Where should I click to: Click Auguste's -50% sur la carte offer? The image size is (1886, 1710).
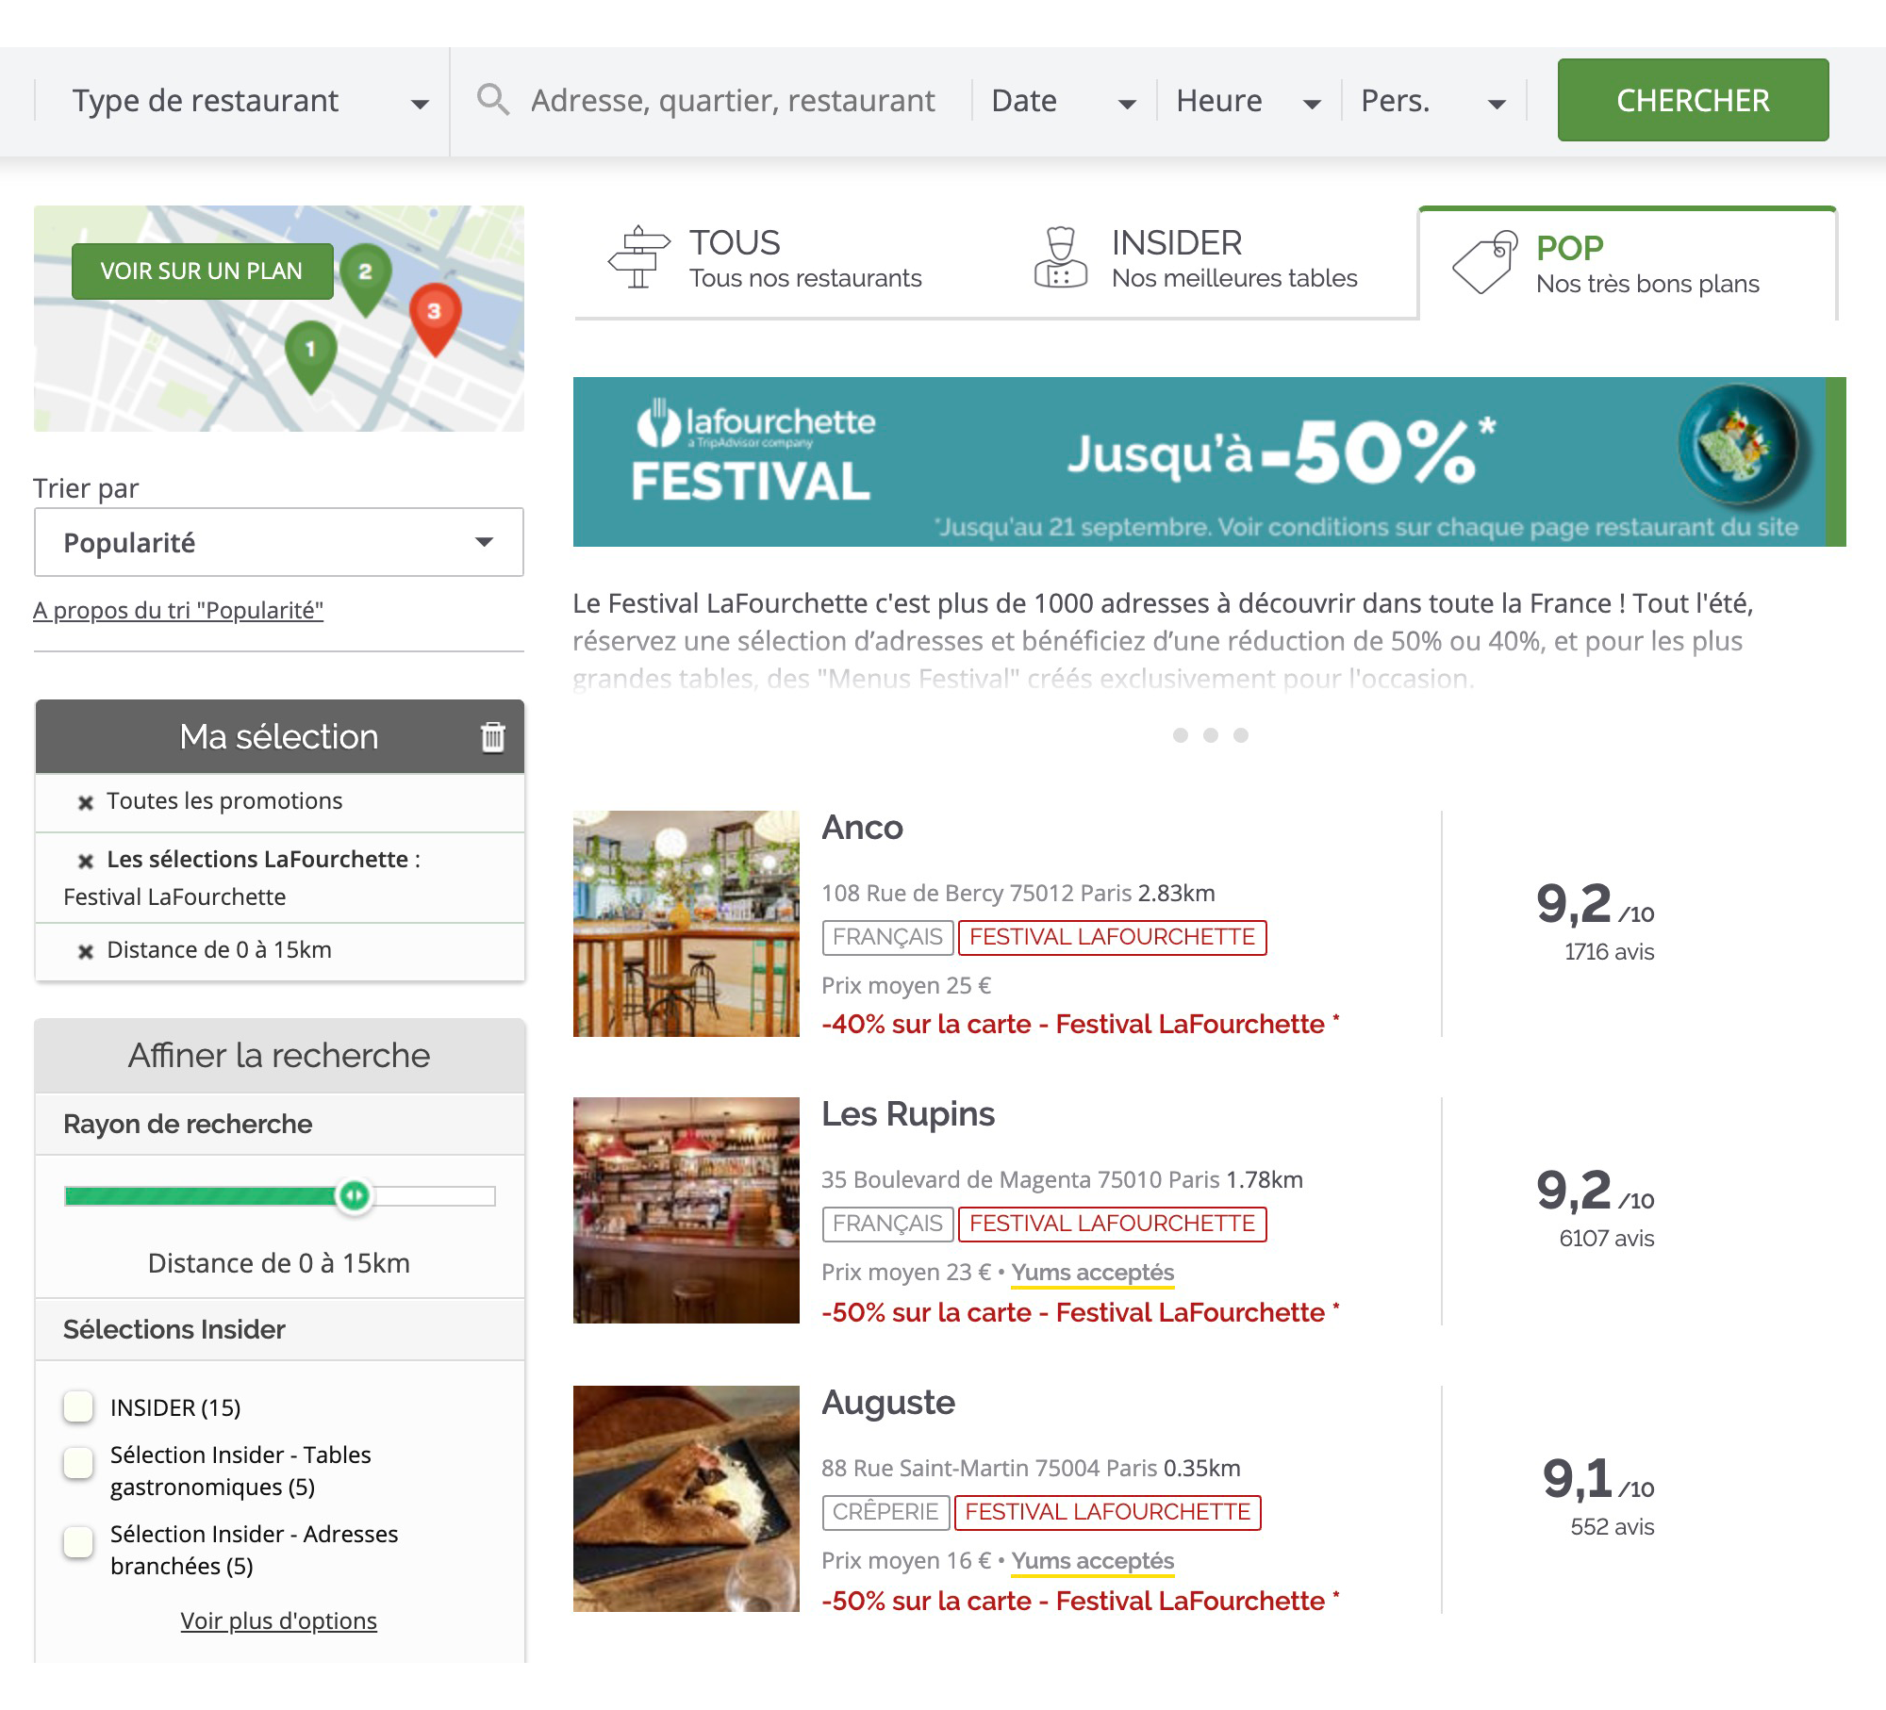pyautogui.click(x=1081, y=1602)
